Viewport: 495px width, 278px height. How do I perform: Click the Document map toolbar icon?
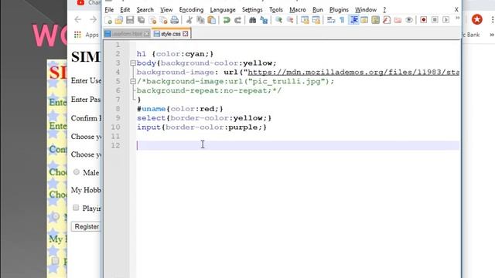click(375, 21)
